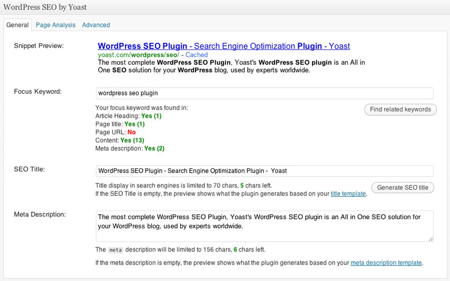
Task: Click inside the Meta Description textarea
Action: [x=264, y=226]
